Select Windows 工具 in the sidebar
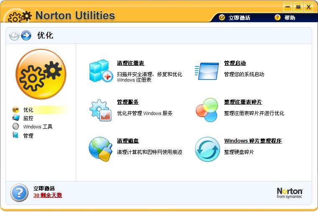Viewport: 318px width, 212px height. point(38,127)
